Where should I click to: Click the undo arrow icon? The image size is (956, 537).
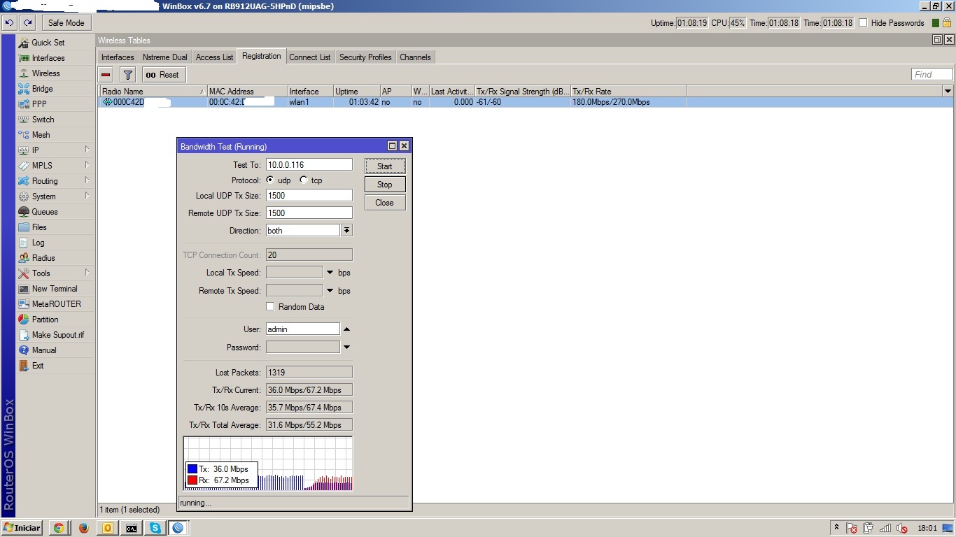pos(9,23)
